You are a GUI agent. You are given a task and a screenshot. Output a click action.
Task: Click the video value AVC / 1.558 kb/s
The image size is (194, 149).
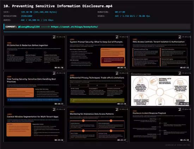[132, 16]
